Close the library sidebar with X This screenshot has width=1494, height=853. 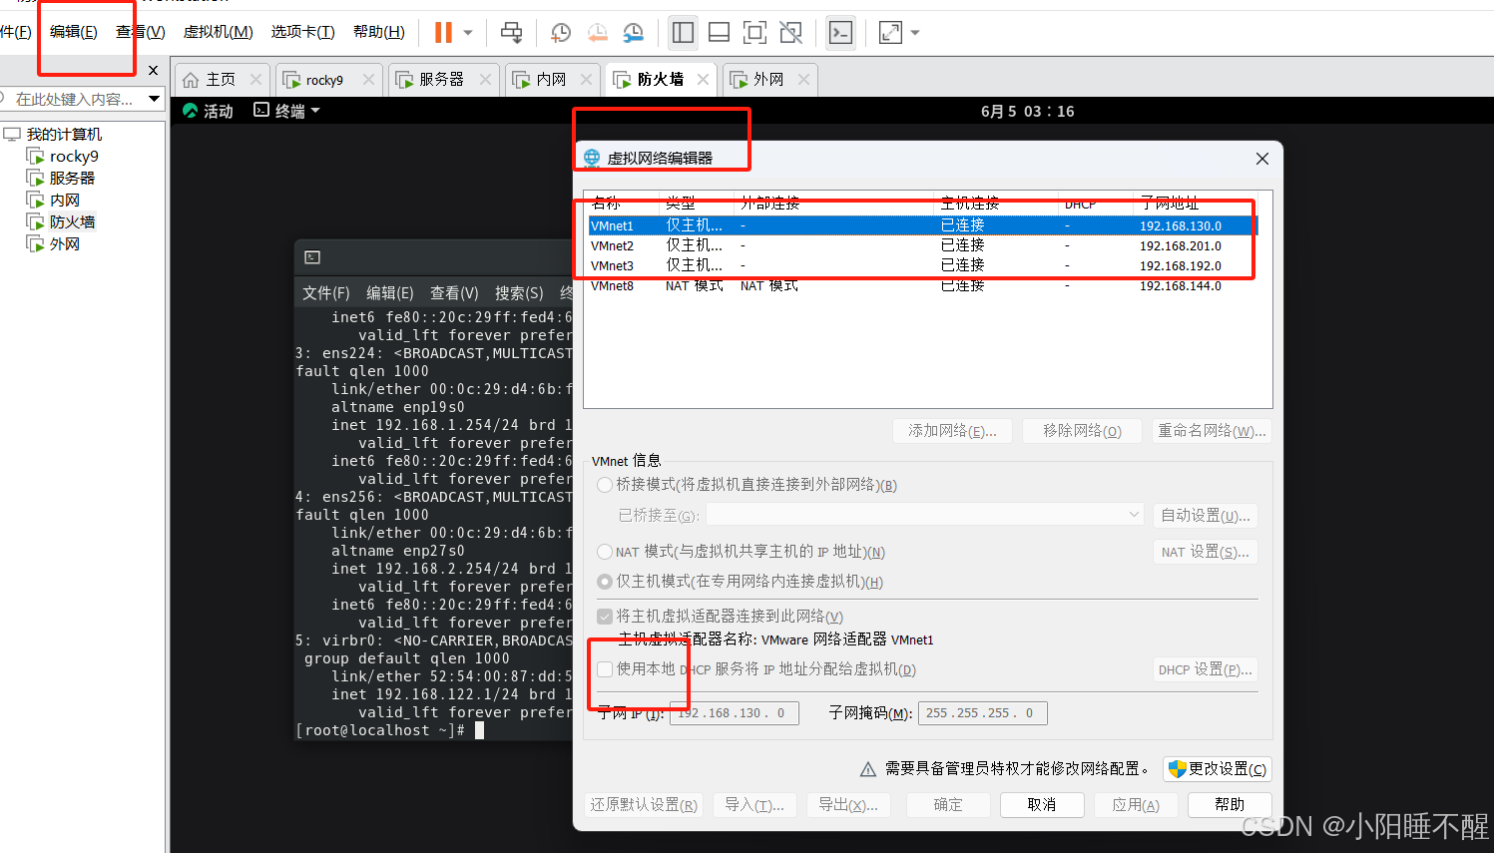tap(153, 70)
